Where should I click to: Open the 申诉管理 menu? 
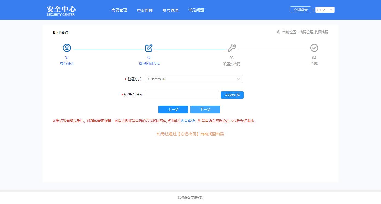coord(145,10)
